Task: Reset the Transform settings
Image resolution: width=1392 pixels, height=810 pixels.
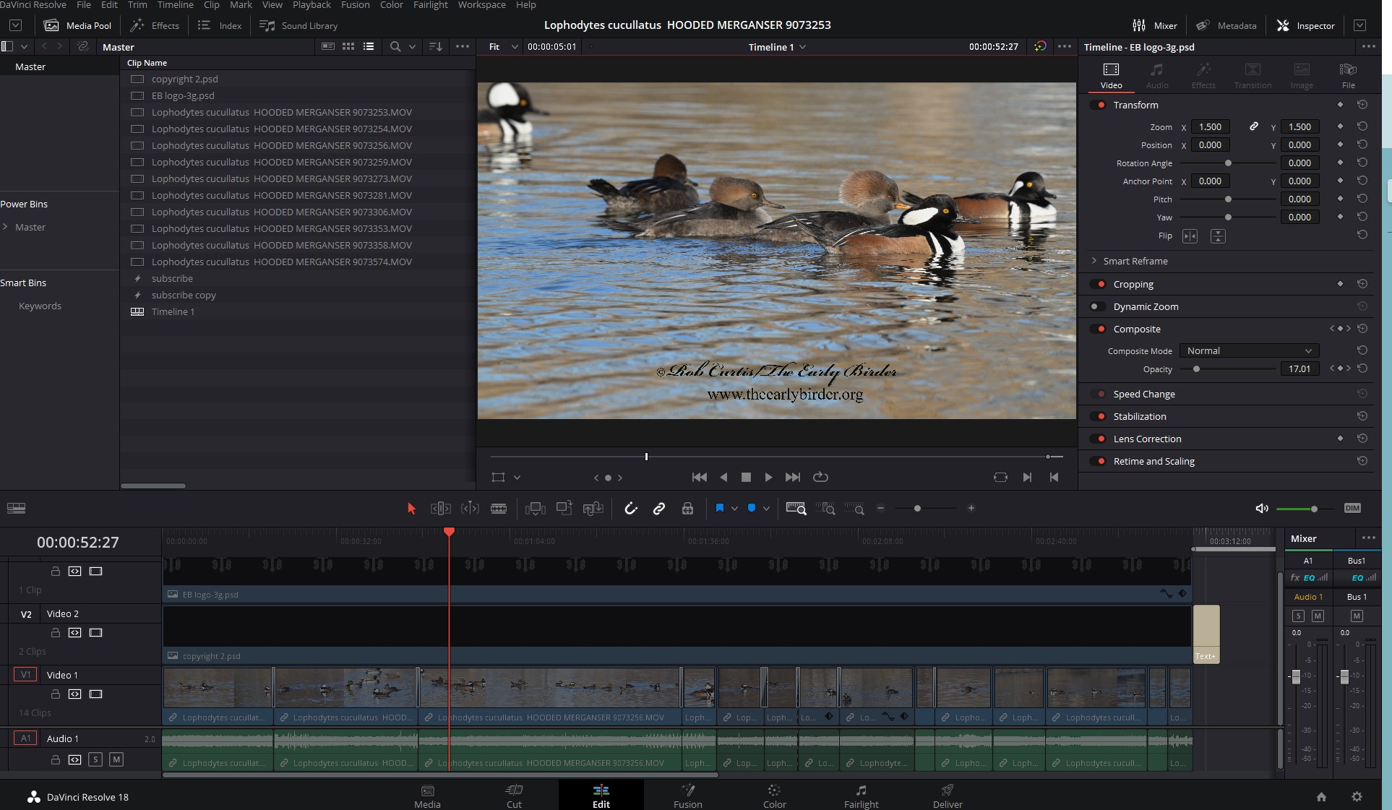Action: [x=1362, y=105]
